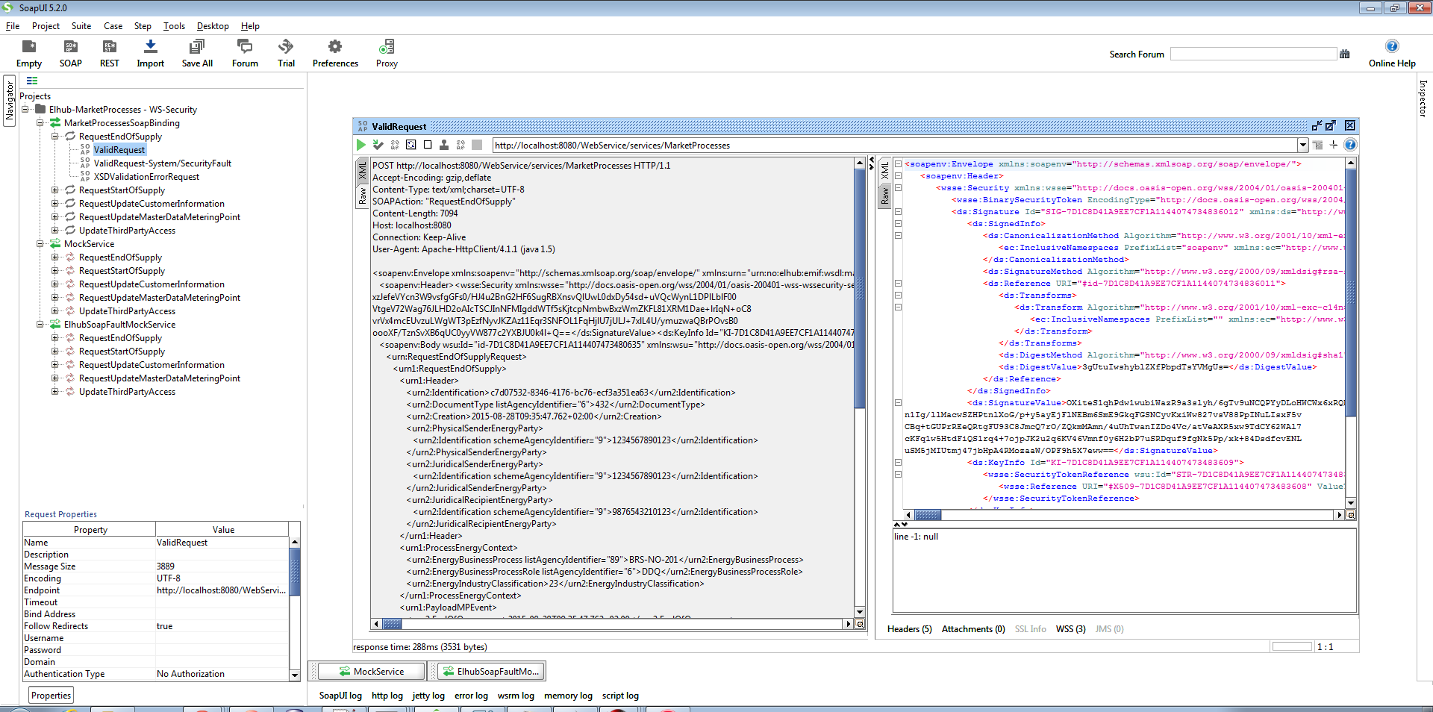Viewport: 1433px width, 712px height.
Task: Click the Properties button at bottom left
Action: pyautogui.click(x=51, y=696)
